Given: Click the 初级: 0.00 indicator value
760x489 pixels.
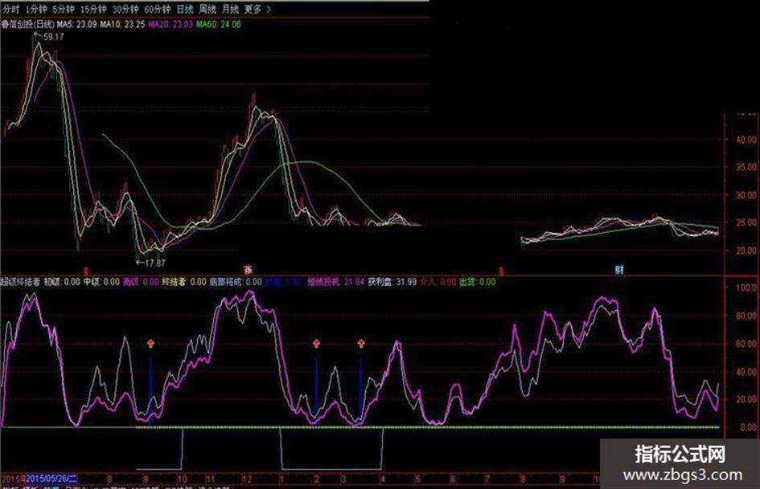Looking at the screenshot, I should 62,281.
